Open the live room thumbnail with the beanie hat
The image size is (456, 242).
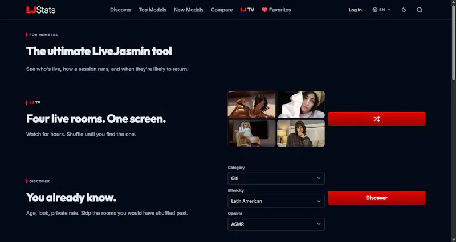pos(301,105)
